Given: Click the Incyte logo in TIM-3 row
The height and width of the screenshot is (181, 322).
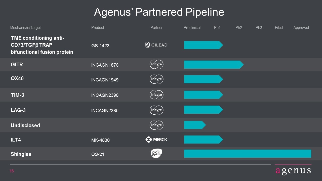Looking at the screenshot, I should click(156, 95).
